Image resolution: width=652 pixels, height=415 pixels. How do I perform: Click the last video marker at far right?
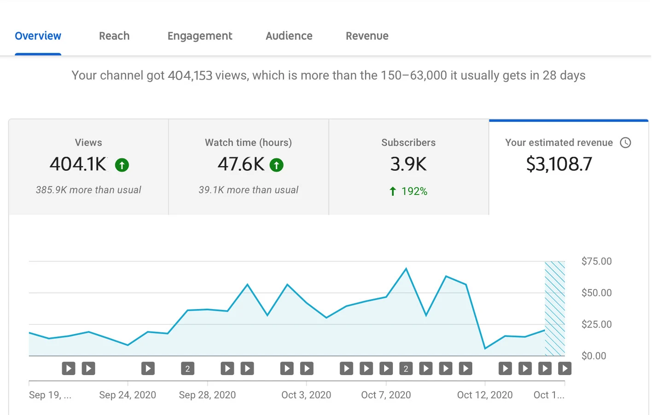(565, 369)
